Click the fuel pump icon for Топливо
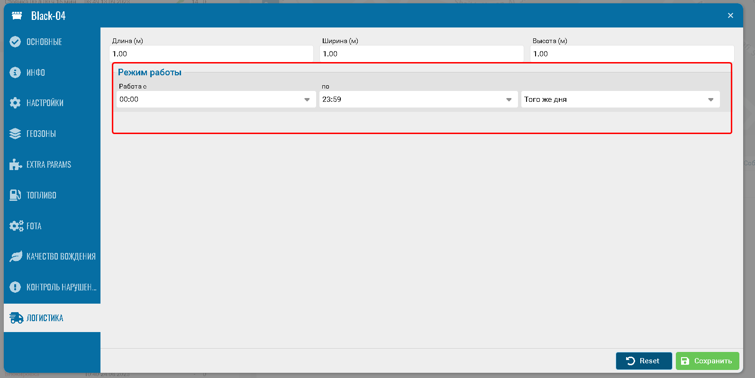Screen dimensions: 755x378 pos(15,195)
